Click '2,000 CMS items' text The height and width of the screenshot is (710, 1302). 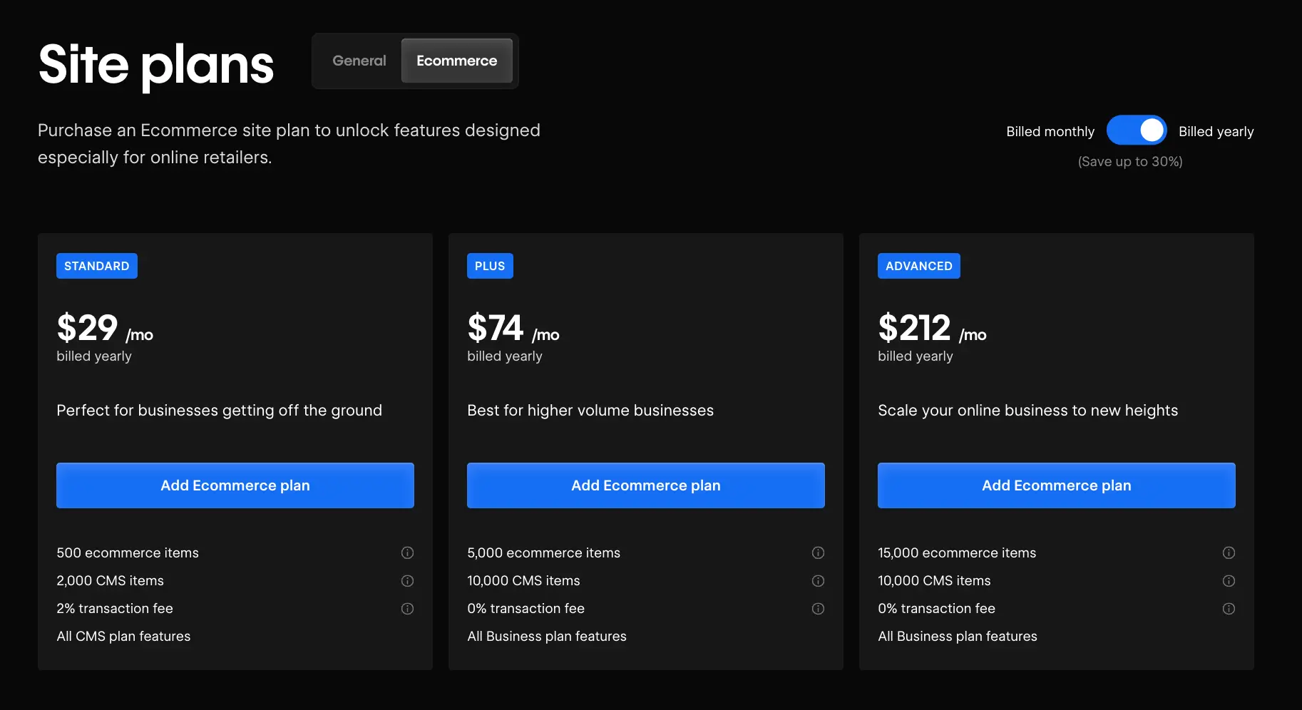(x=110, y=580)
